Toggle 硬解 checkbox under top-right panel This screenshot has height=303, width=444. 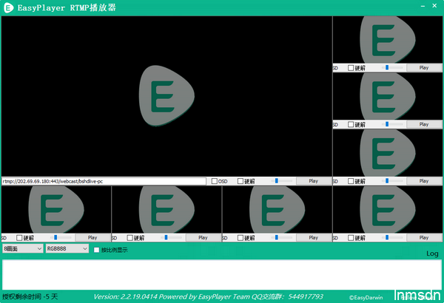pos(351,68)
